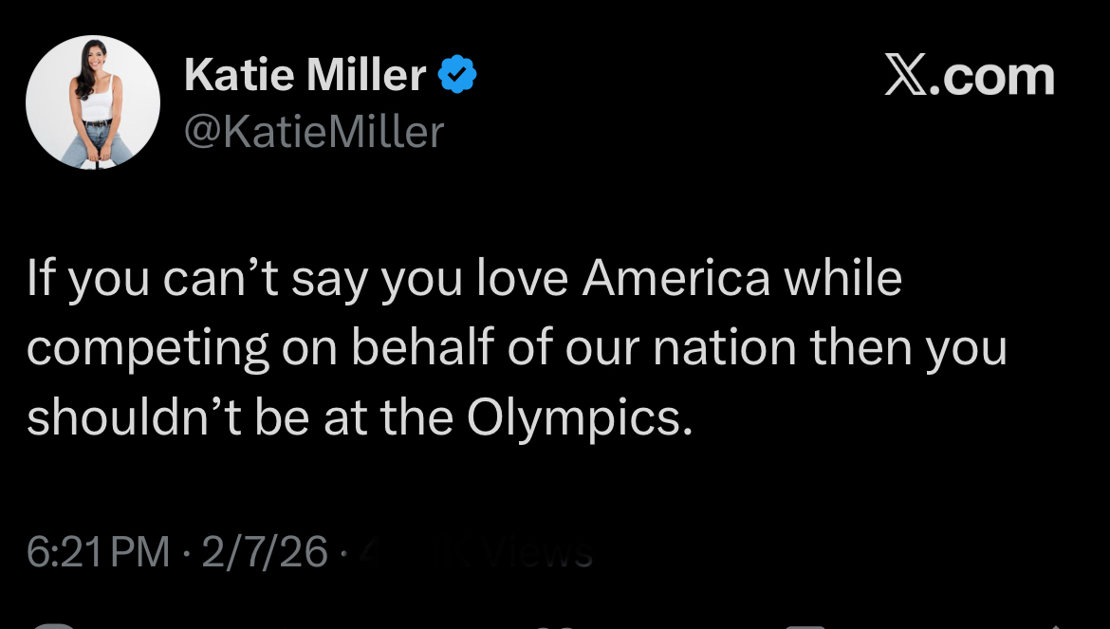Screen dimensions: 1110x629
Task: Click the word "America" in the post
Action: coord(676,278)
